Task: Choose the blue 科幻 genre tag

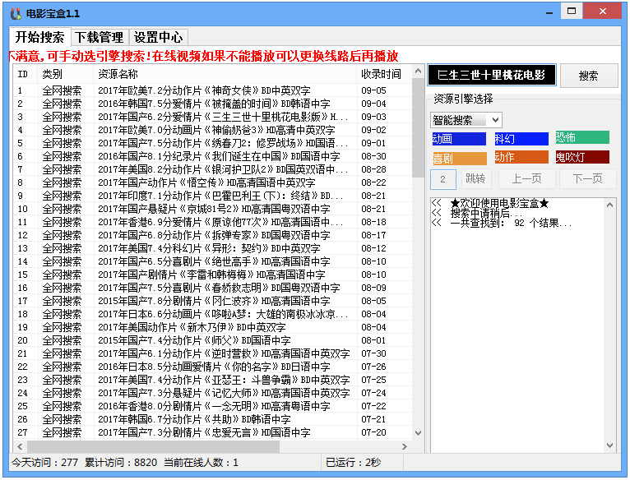Action: point(521,139)
